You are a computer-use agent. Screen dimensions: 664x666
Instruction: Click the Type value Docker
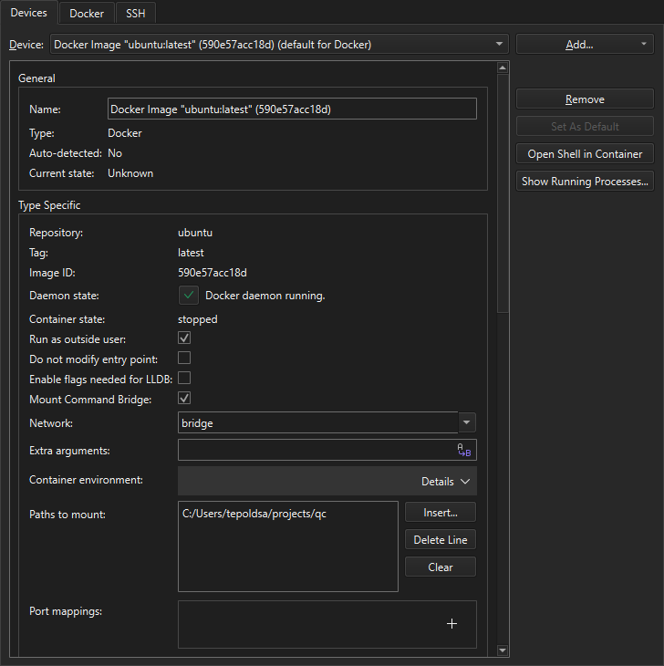(x=125, y=133)
